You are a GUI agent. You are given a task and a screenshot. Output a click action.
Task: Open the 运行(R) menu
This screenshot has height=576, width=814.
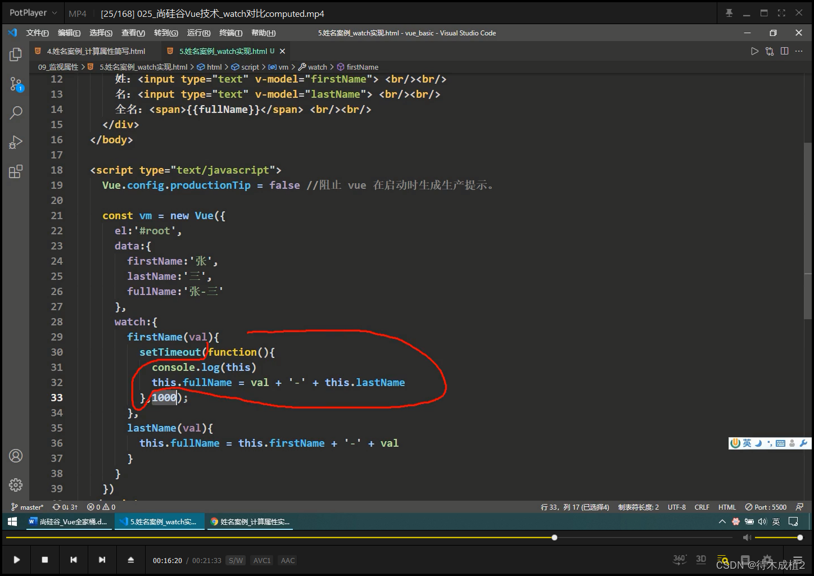[x=198, y=33]
